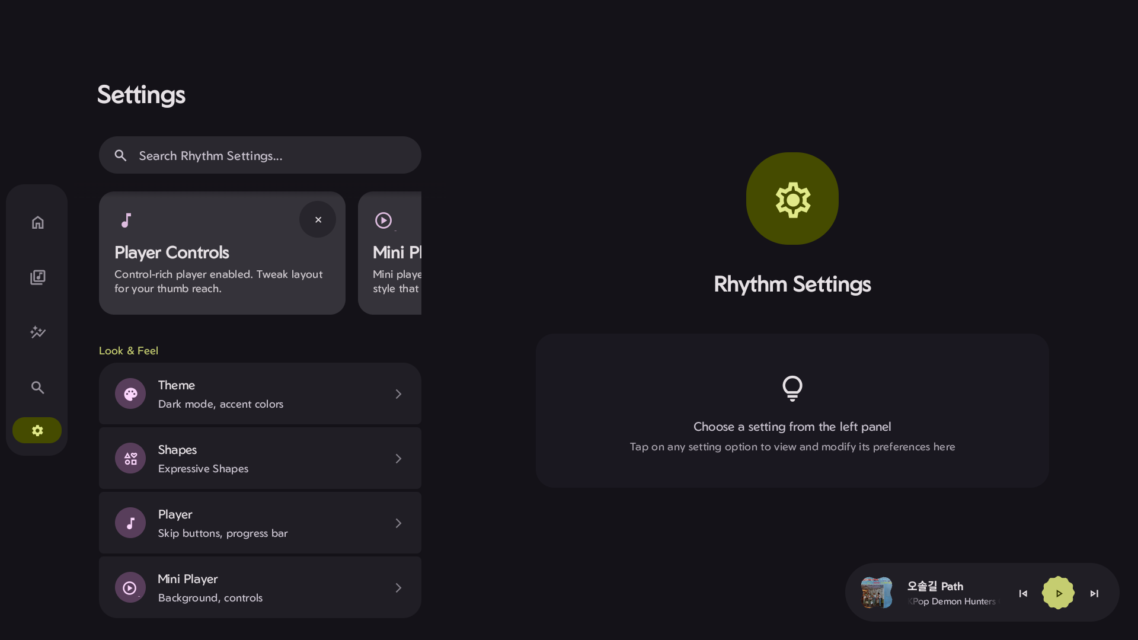
Task: Click the lightbulb hint icon
Action: [792, 388]
